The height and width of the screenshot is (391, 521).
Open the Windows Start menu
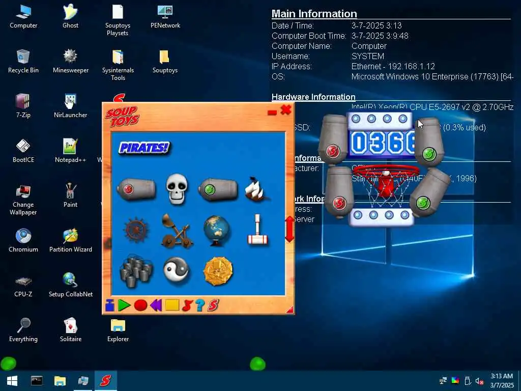[12, 381]
